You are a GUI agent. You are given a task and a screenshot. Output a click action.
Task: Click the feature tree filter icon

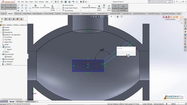click(x=1, y=22)
